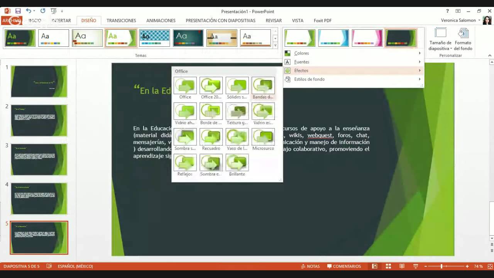Expand the themes gallery with More arrow
Viewport: 494px width, 278px height.
(x=275, y=46)
